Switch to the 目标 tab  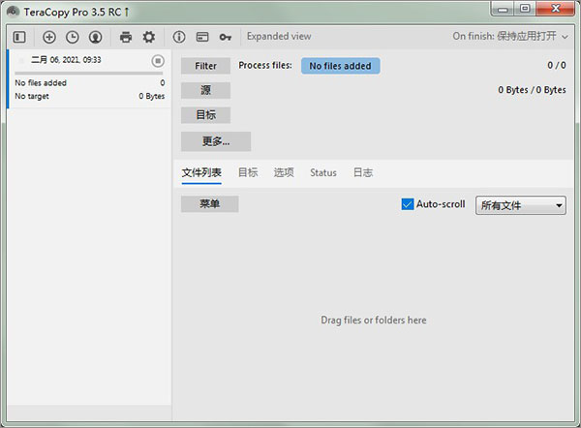[x=248, y=172]
